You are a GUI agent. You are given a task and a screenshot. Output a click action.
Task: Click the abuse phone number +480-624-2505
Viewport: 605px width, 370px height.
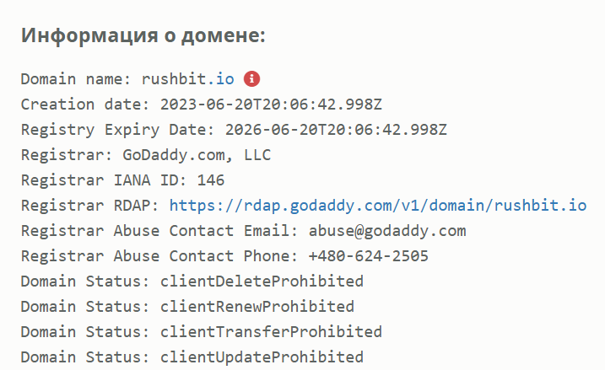click(x=369, y=256)
